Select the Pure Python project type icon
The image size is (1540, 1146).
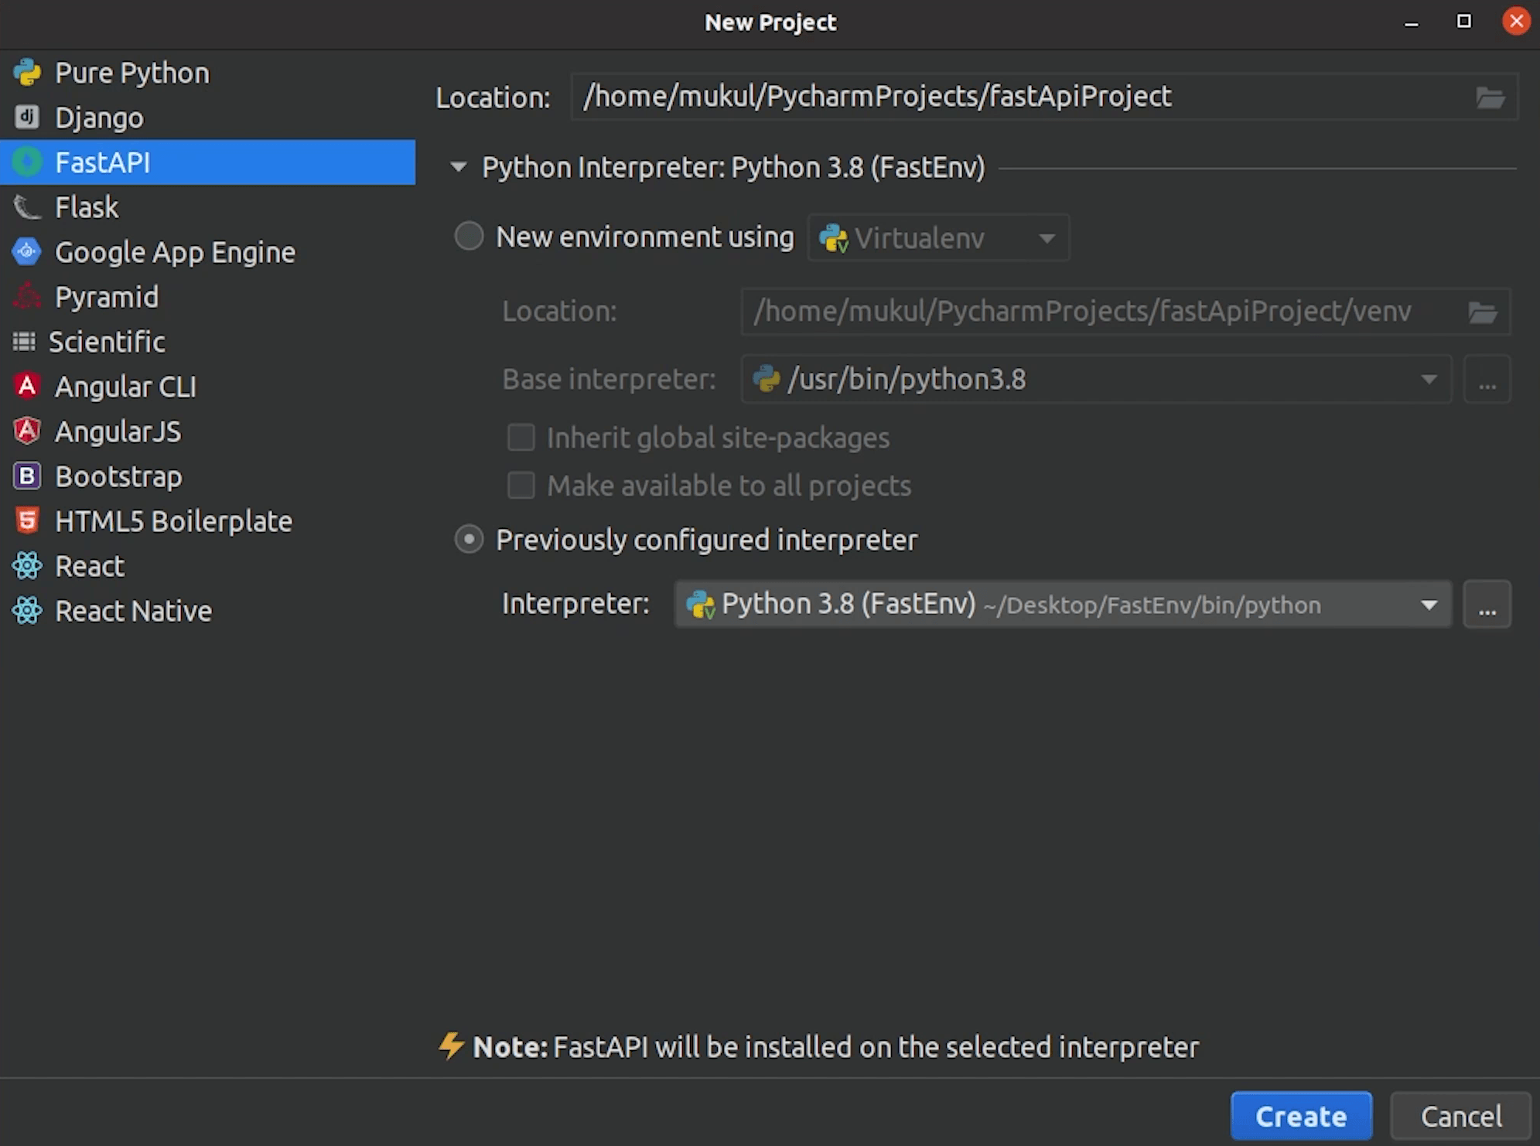(28, 72)
